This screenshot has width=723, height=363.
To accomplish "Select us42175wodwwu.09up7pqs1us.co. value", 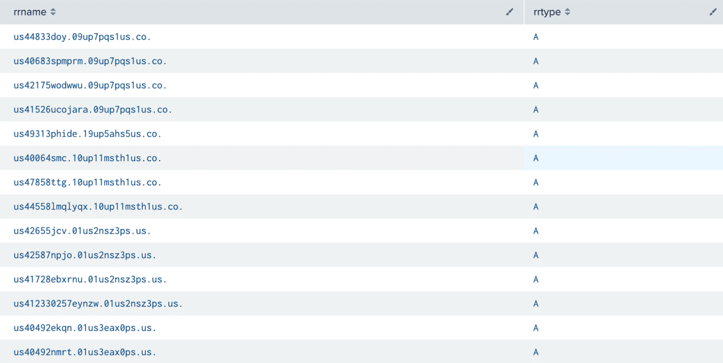I will [90, 85].
